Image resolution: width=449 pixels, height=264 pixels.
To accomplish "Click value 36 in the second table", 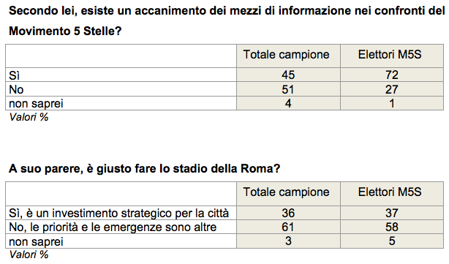I will click(x=288, y=213).
